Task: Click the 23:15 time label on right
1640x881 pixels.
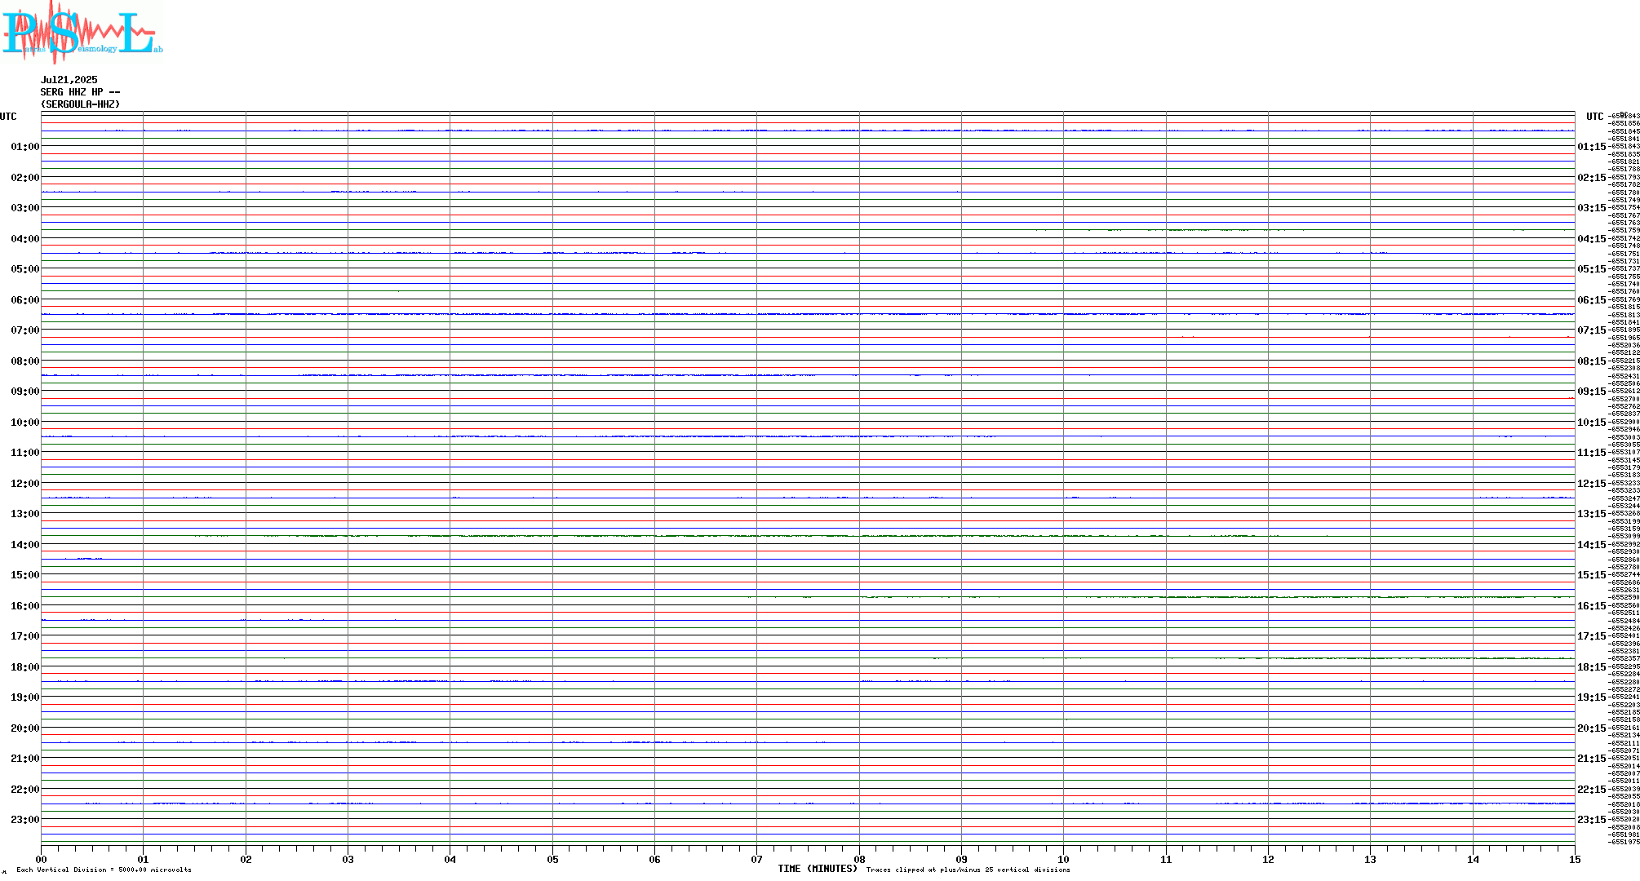Action: 1592,820
